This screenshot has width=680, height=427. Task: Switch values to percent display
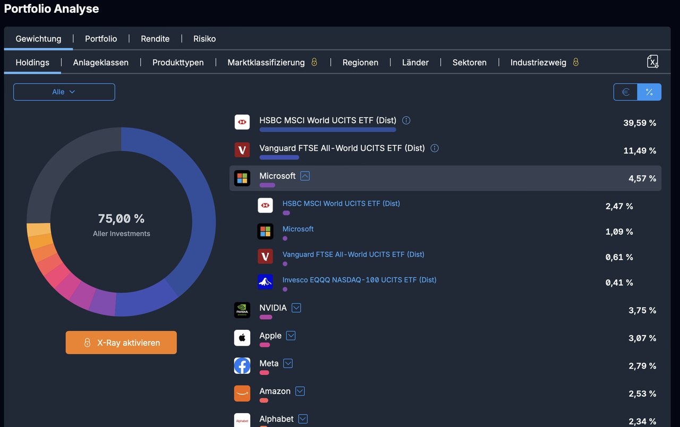[x=649, y=92]
